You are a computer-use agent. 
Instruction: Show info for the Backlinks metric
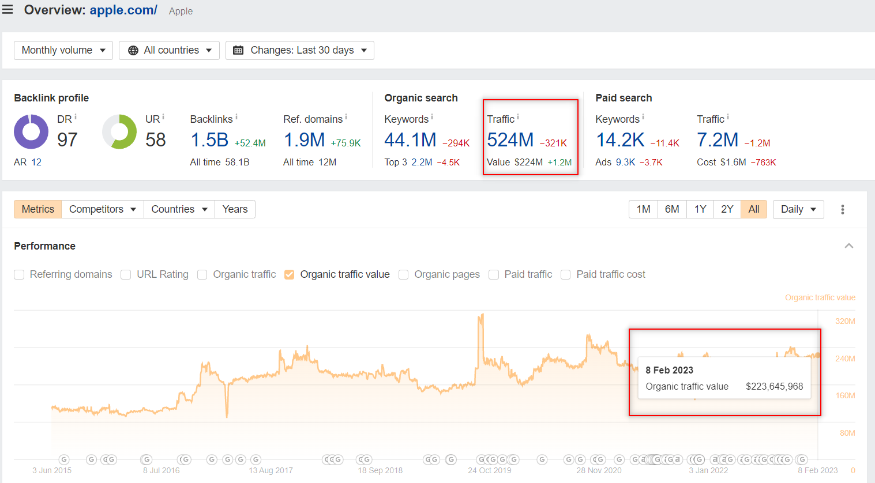coord(236,117)
